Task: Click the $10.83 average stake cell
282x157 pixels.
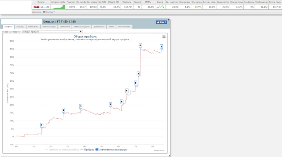Action: 92,7
